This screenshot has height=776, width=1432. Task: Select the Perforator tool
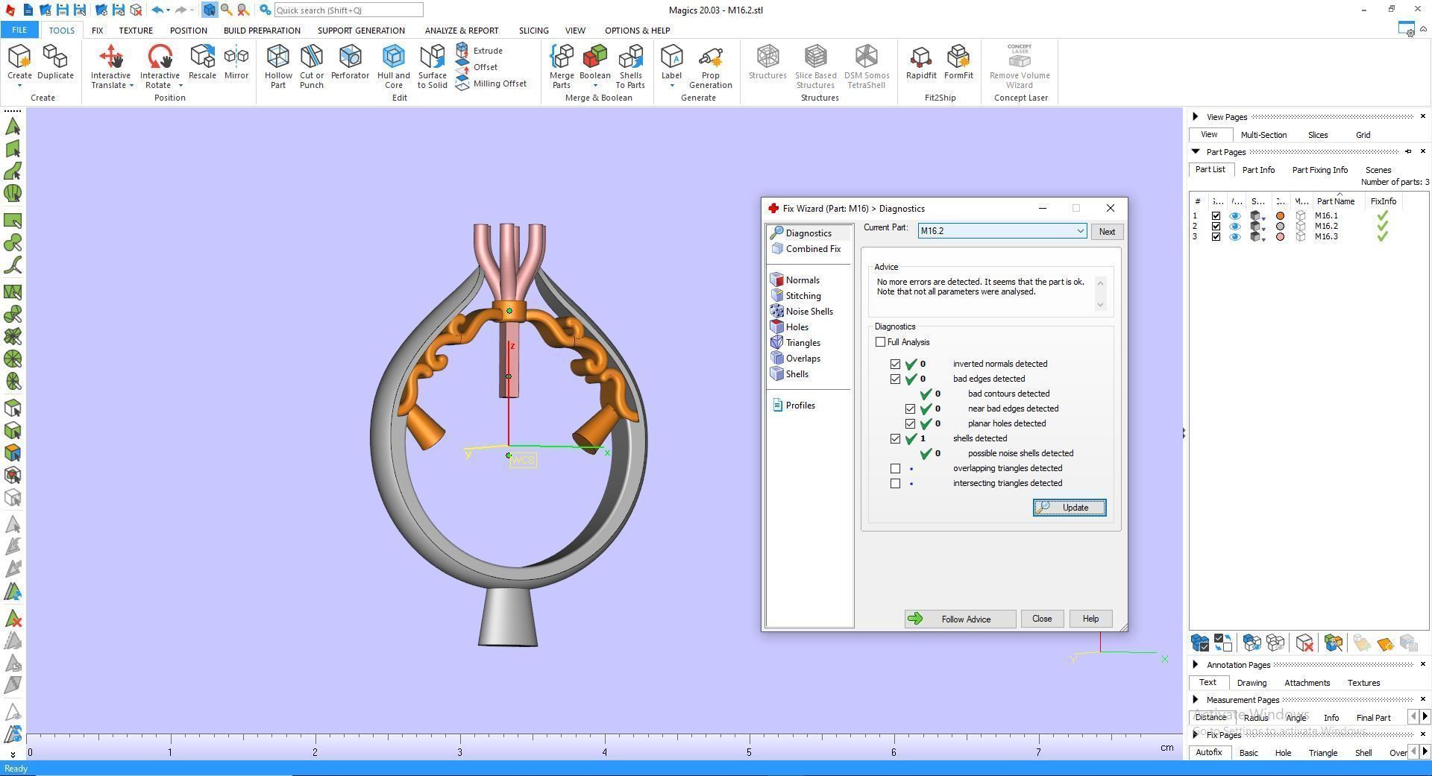[x=350, y=61]
